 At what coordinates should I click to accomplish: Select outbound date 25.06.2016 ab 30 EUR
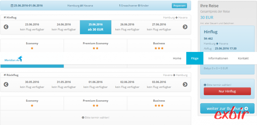[x=95, y=27]
